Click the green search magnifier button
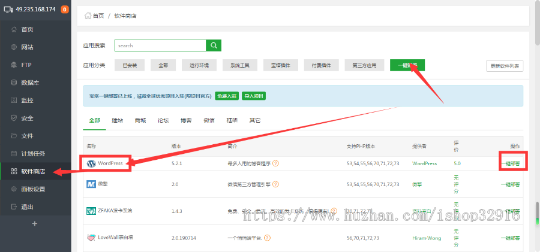The height and width of the screenshot is (252, 540). [x=214, y=45]
